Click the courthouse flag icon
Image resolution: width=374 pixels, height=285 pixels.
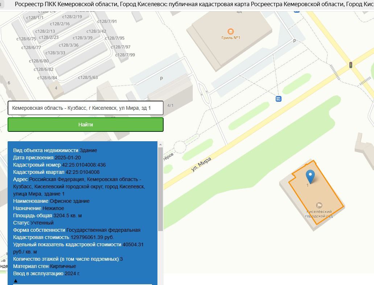point(319,205)
